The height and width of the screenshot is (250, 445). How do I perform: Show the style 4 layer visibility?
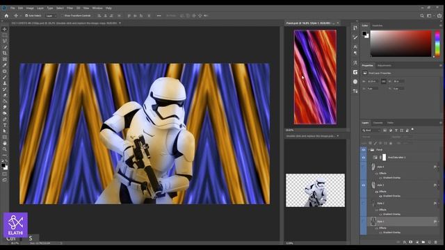coord(363,167)
